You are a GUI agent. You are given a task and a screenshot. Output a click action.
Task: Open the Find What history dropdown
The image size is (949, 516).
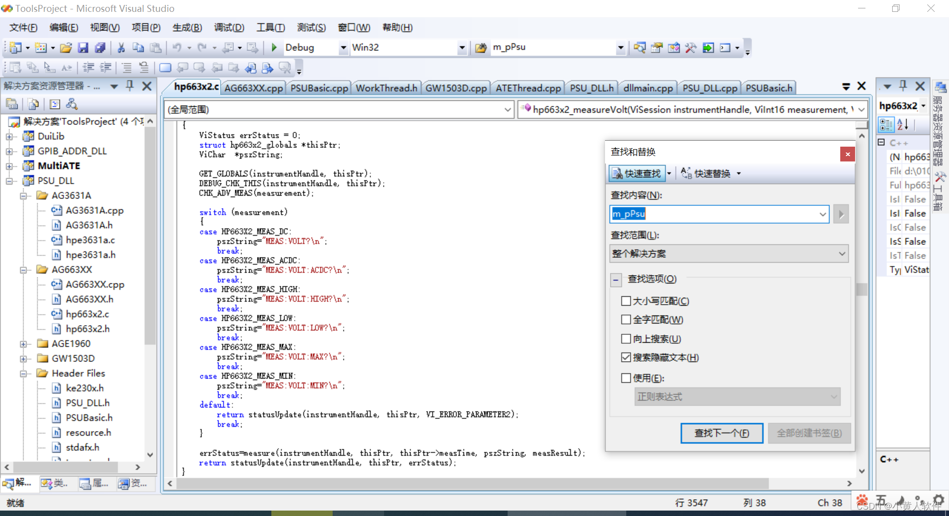[x=822, y=214]
